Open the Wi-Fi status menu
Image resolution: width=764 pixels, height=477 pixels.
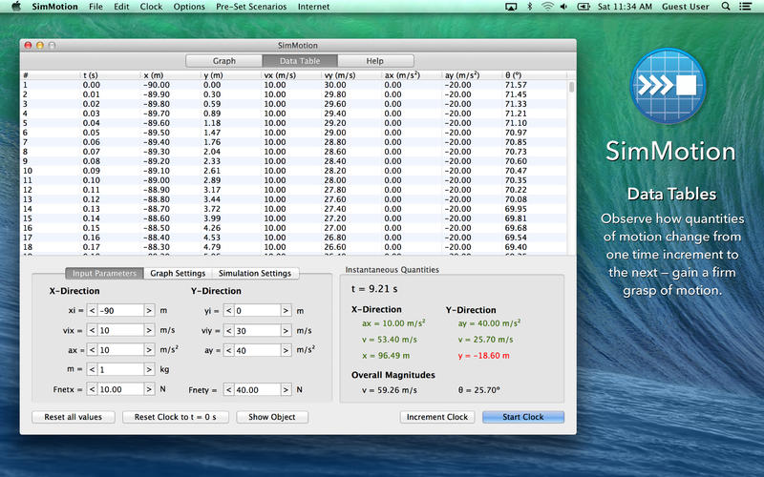pyautogui.click(x=547, y=7)
